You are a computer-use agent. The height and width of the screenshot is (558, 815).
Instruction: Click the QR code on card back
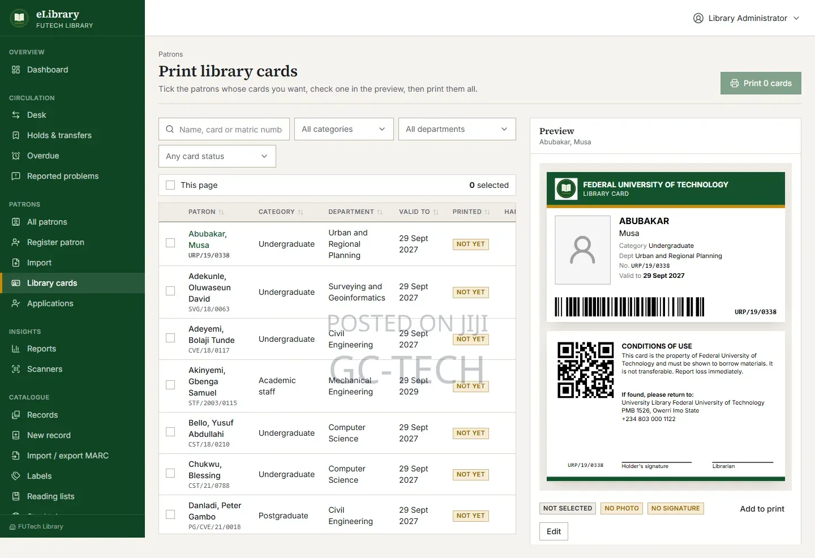(586, 370)
